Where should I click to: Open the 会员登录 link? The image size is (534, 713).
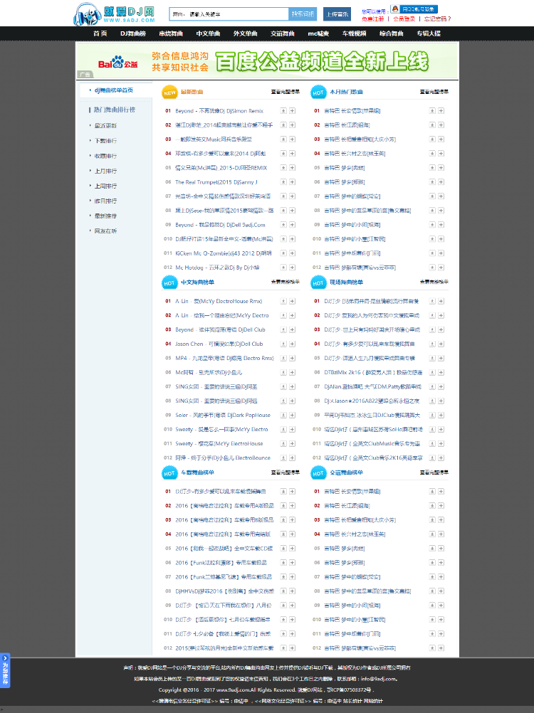404,19
